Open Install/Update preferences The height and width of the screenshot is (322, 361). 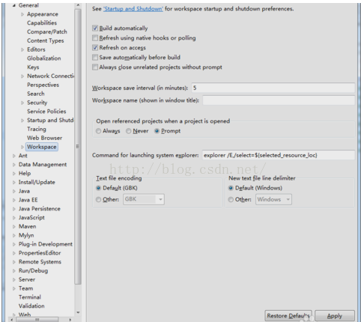pyautogui.click(x=37, y=182)
